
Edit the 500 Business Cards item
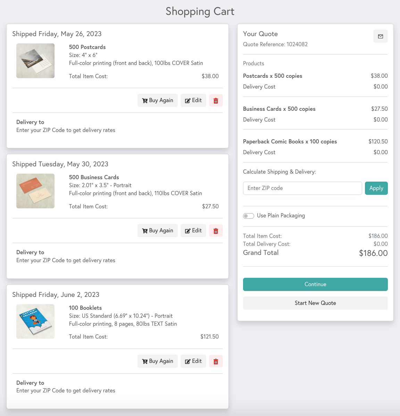point(193,231)
